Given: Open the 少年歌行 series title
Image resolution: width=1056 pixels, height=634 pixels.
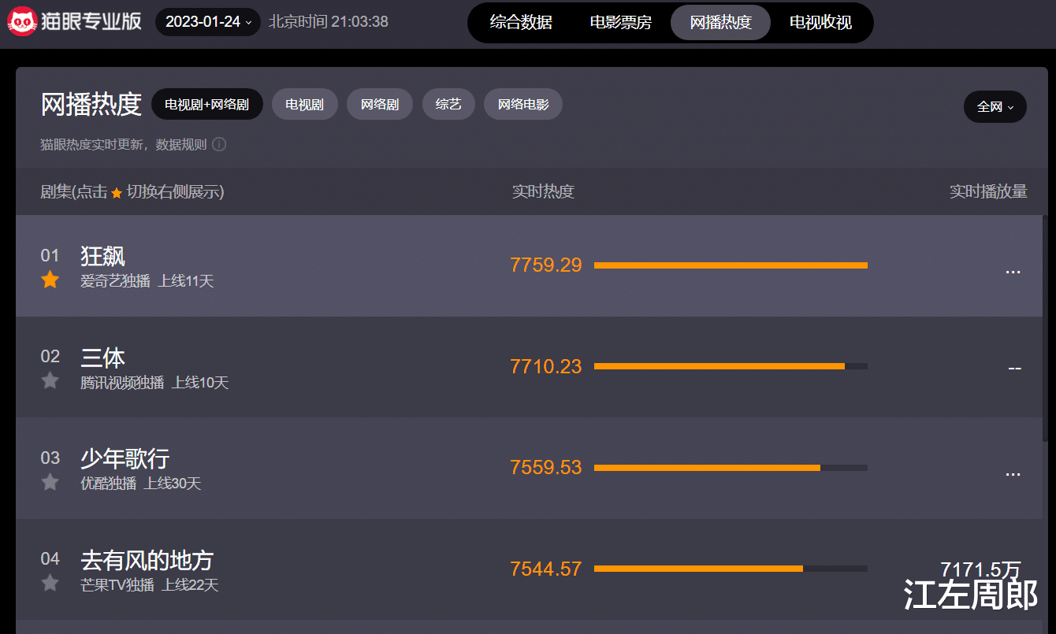Looking at the screenshot, I should pyautogui.click(x=125, y=458).
